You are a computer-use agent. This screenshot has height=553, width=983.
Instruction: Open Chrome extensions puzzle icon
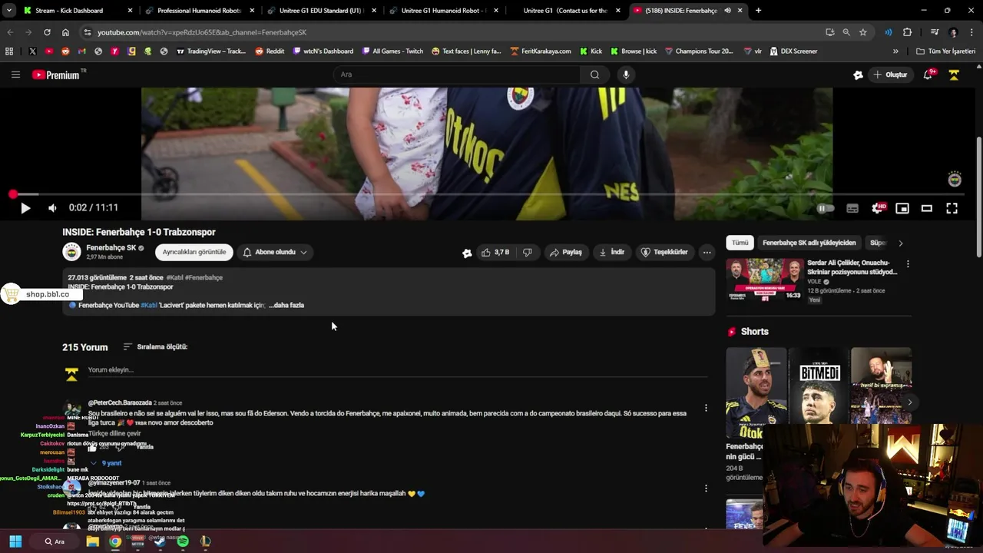coord(907,32)
